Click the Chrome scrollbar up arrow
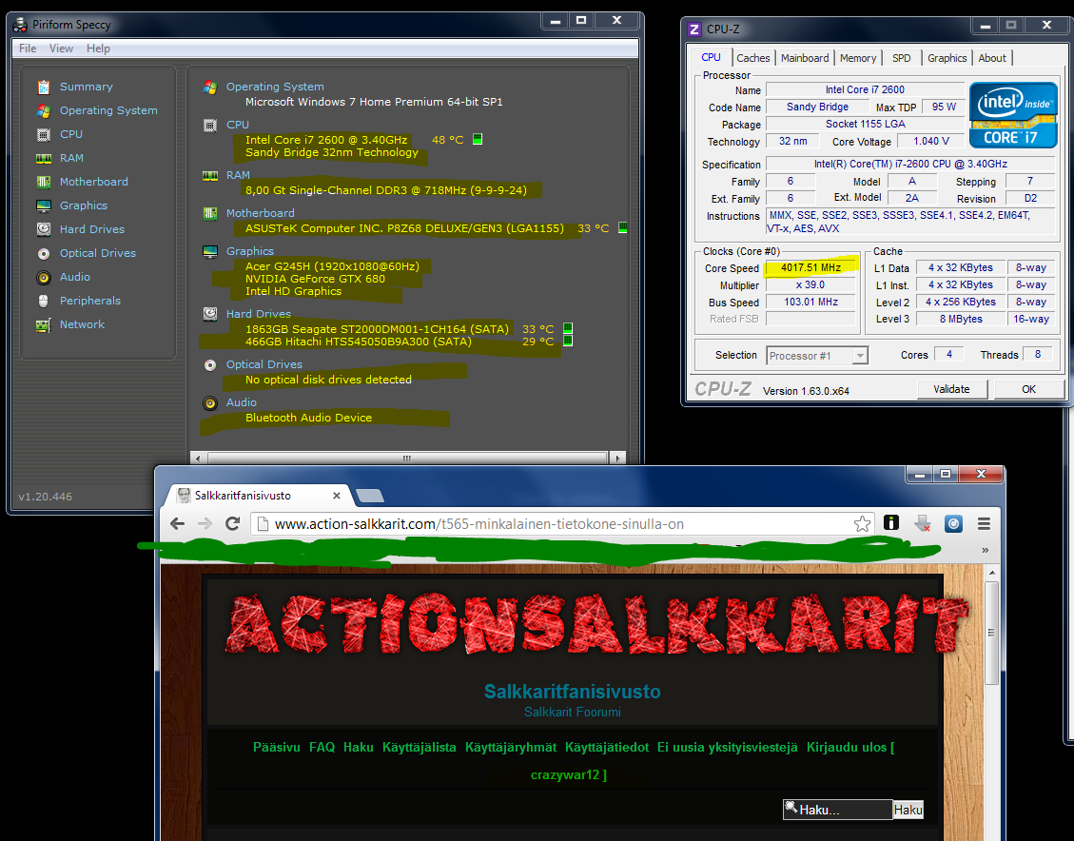 click(x=991, y=573)
